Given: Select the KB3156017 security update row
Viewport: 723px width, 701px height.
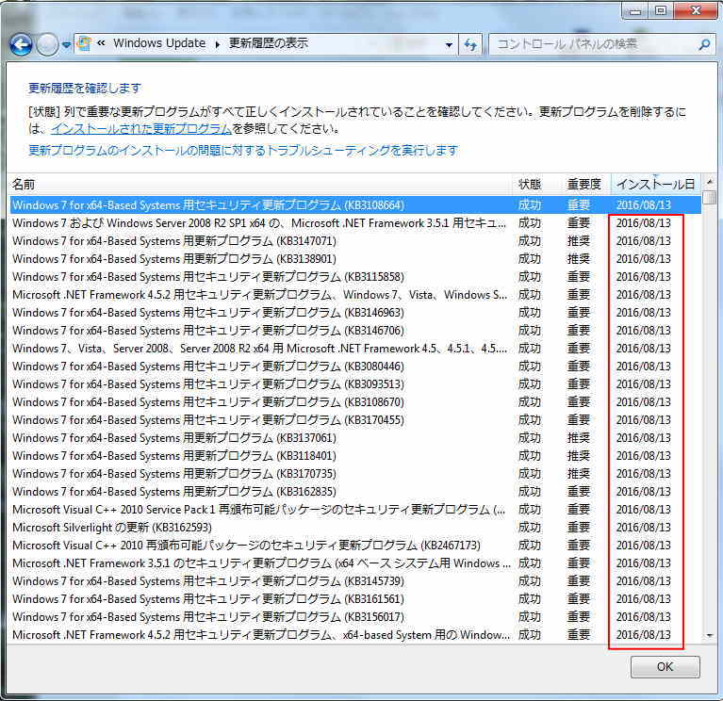Looking at the screenshot, I should [355, 617].
